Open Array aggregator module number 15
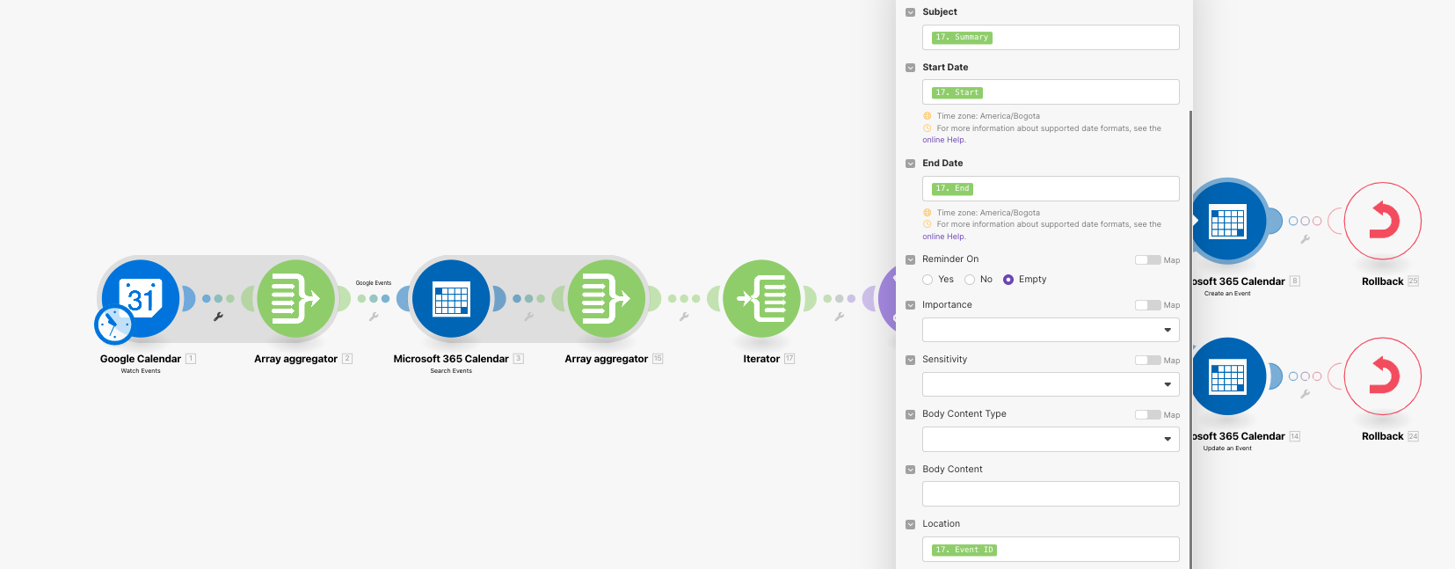 point(607,298)
